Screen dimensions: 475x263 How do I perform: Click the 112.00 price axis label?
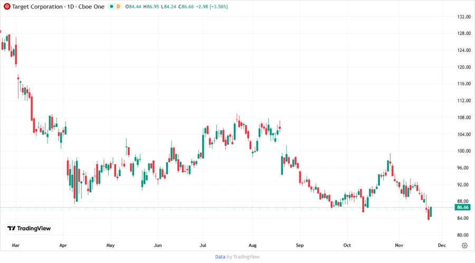pos(464,100)
